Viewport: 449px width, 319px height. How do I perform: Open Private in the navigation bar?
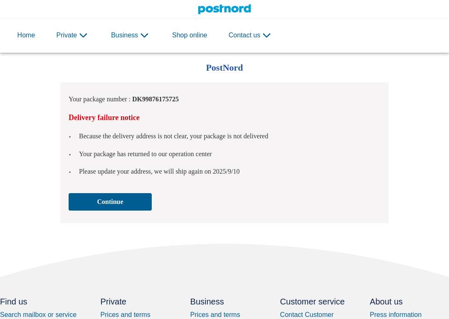point(67,35)
